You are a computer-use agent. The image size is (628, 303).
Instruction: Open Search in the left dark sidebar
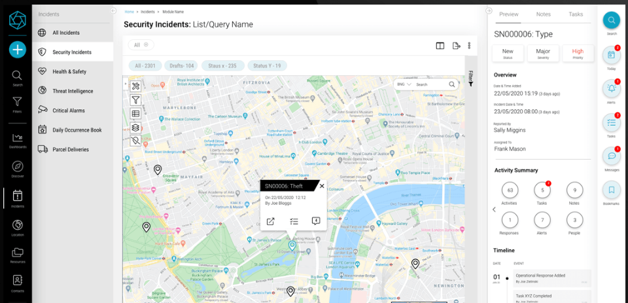17,78
